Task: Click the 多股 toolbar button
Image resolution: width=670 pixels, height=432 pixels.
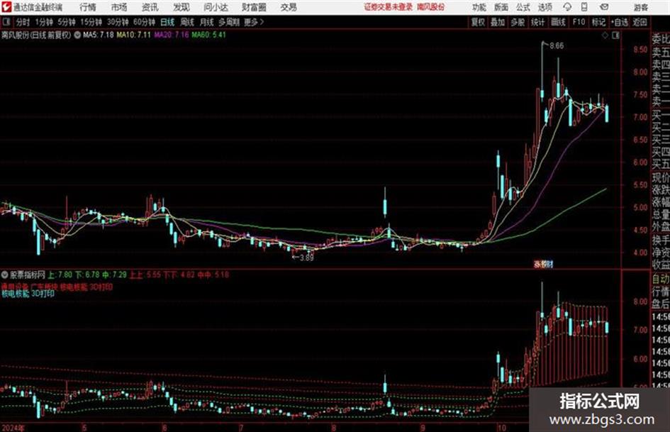Action: (x=518, y=22)
